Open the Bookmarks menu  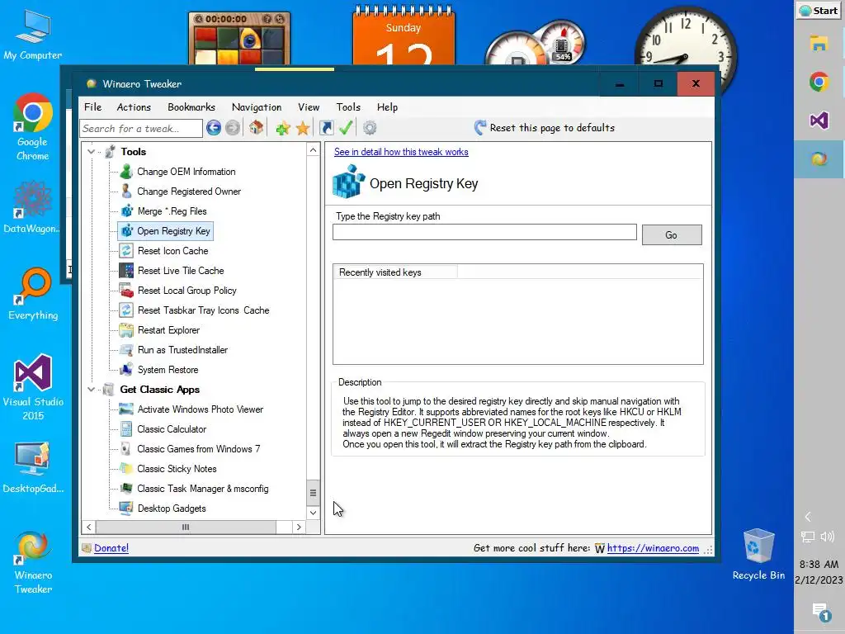coord(191,106)
